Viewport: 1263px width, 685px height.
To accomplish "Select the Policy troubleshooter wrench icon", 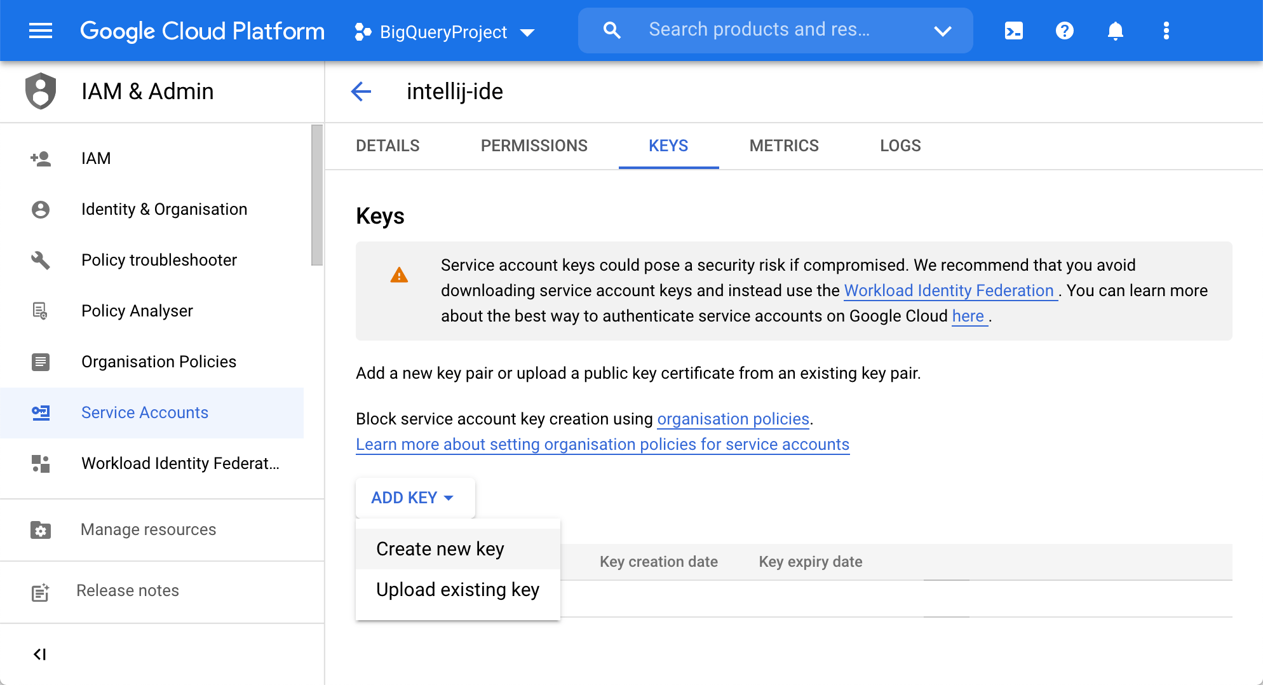I will (x=41, y=260).
